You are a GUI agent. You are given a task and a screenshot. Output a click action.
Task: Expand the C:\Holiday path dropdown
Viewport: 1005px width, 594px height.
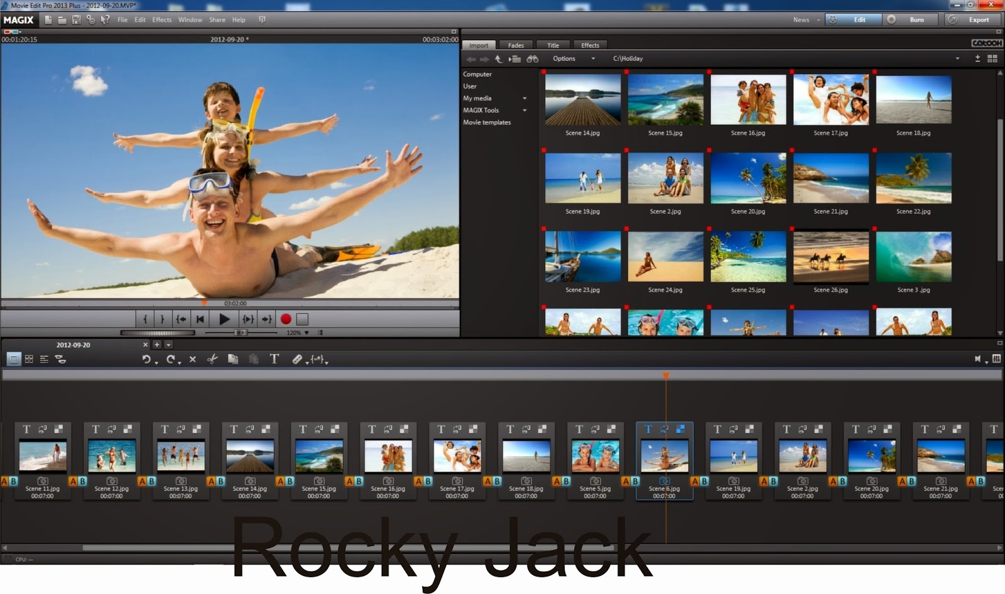click(x=957, y=58)
